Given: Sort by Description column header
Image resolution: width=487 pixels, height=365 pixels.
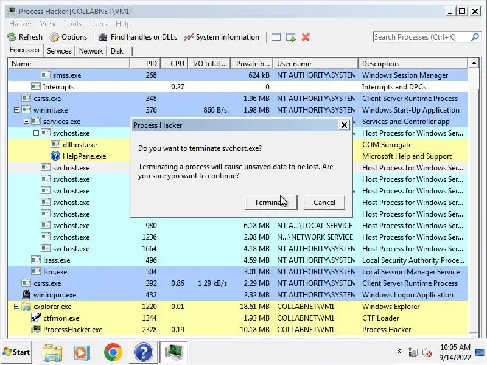Looking at the screenshot, I should pos(413,64).
